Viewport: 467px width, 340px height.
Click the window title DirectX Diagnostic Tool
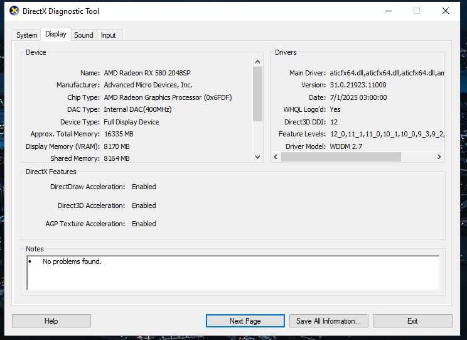coord(61,11)
